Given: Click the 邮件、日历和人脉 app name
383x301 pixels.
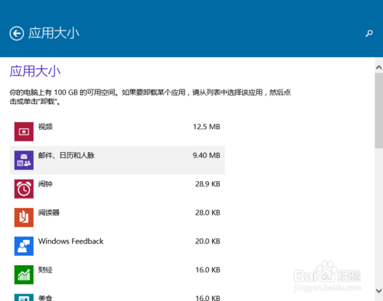Looking at the screenshot, I should coord(67,155).
